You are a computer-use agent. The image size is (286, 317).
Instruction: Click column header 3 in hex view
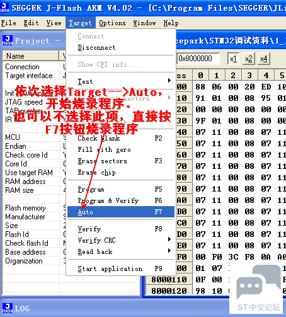pyautogui.click(x=249, y=75)
